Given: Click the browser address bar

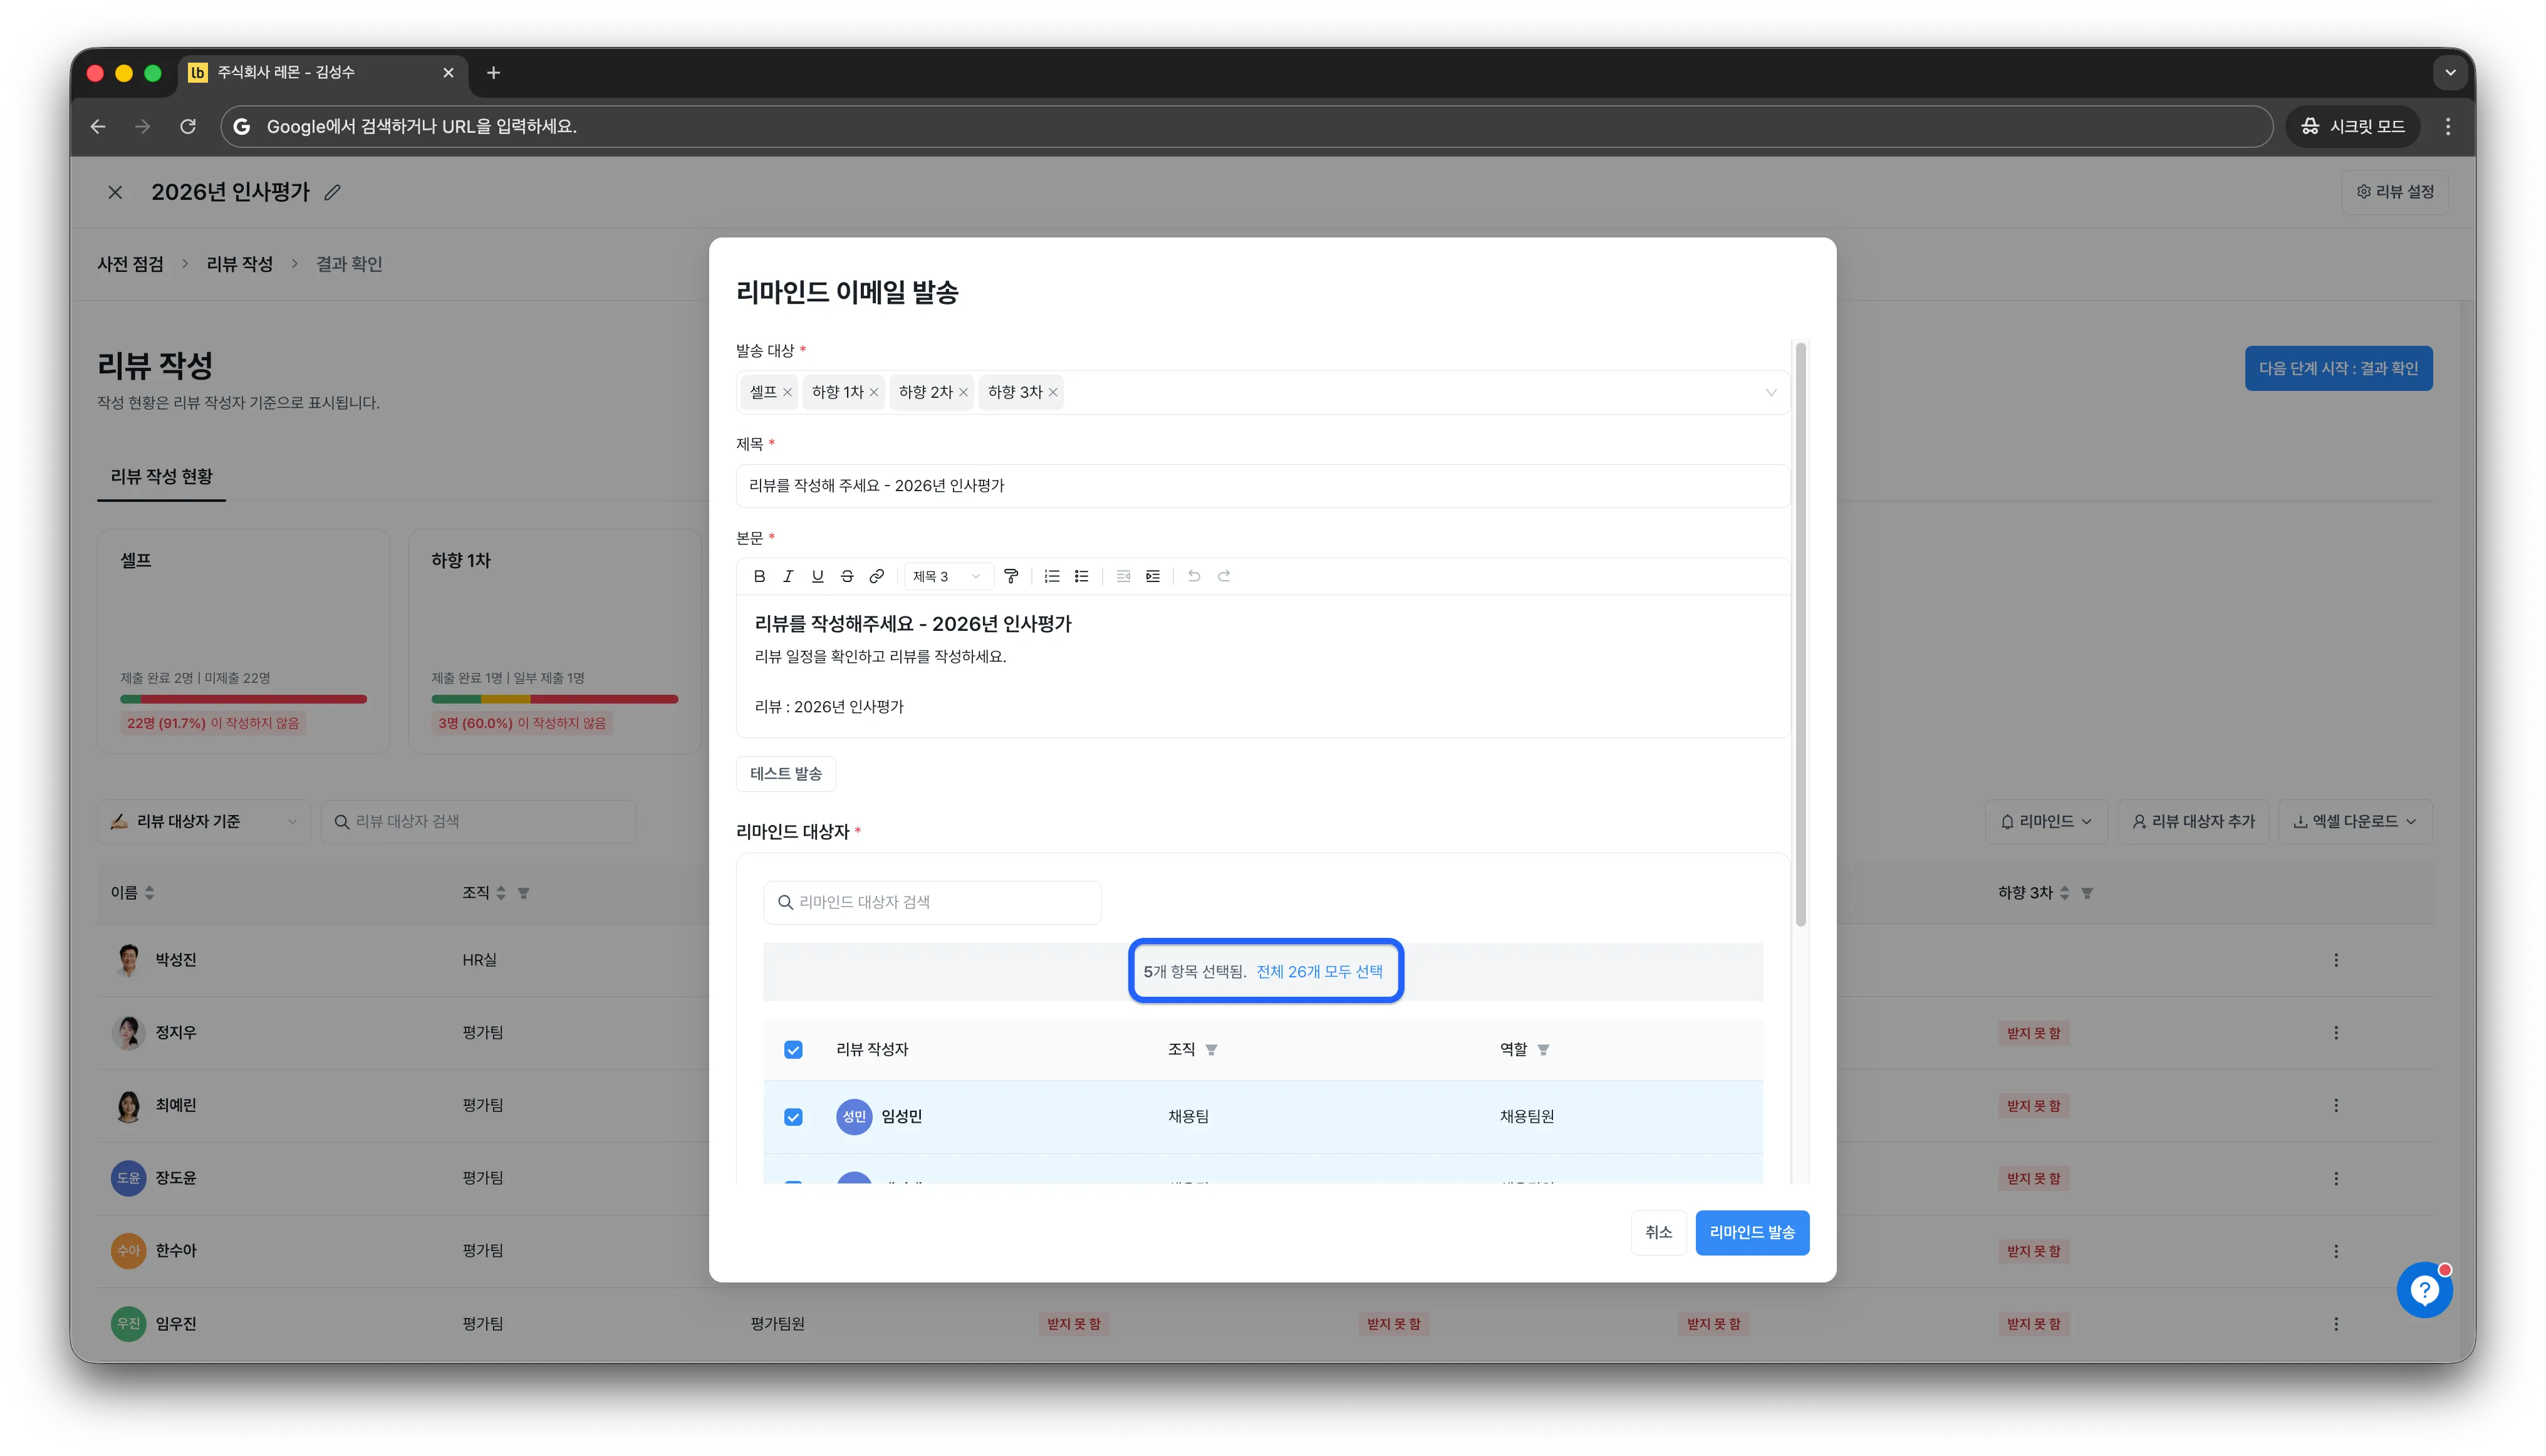Looking at the screenshot, I should point(1246,126).
